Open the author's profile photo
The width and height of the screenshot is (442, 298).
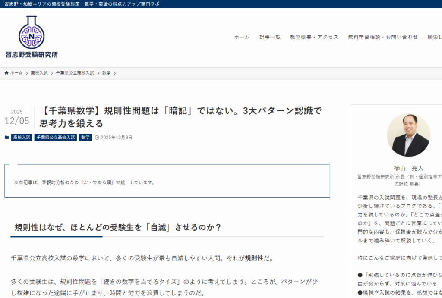[x=408, y=135]
